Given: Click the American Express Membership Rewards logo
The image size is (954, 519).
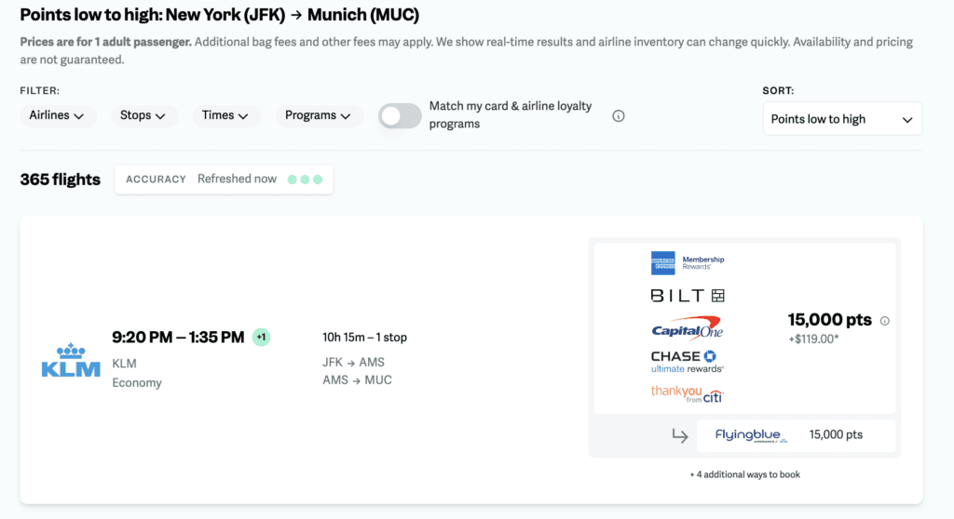Looking at the screenshot, I should [688, 263].
